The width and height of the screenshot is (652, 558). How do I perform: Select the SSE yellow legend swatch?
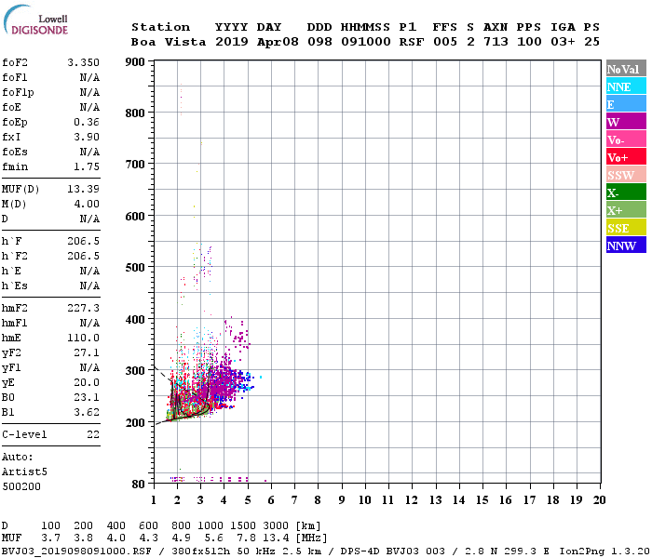pyautogui.click(x=626, y=228)
